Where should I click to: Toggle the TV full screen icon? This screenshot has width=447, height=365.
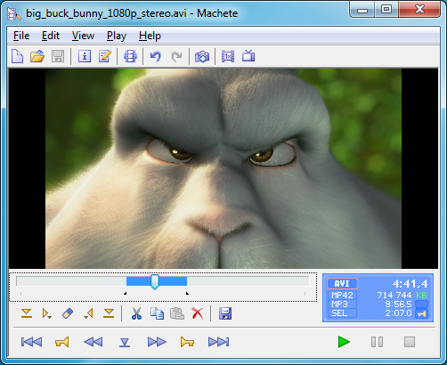pos(248,56)
